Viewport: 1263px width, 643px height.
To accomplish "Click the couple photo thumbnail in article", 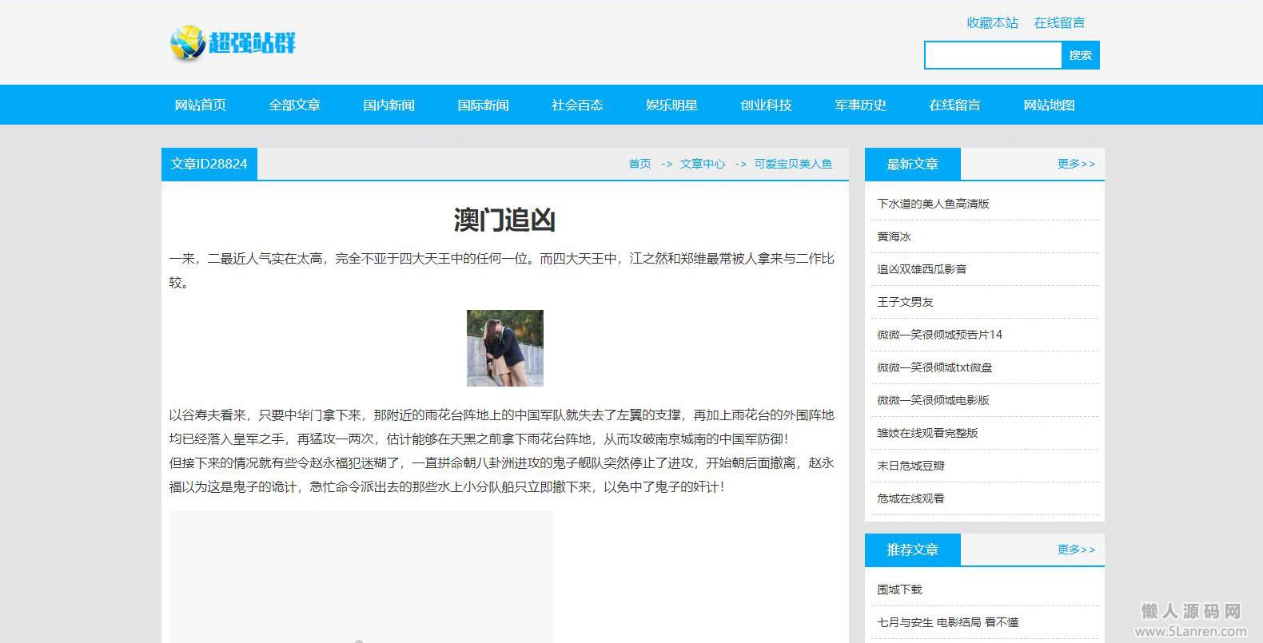I will point(505,348).
